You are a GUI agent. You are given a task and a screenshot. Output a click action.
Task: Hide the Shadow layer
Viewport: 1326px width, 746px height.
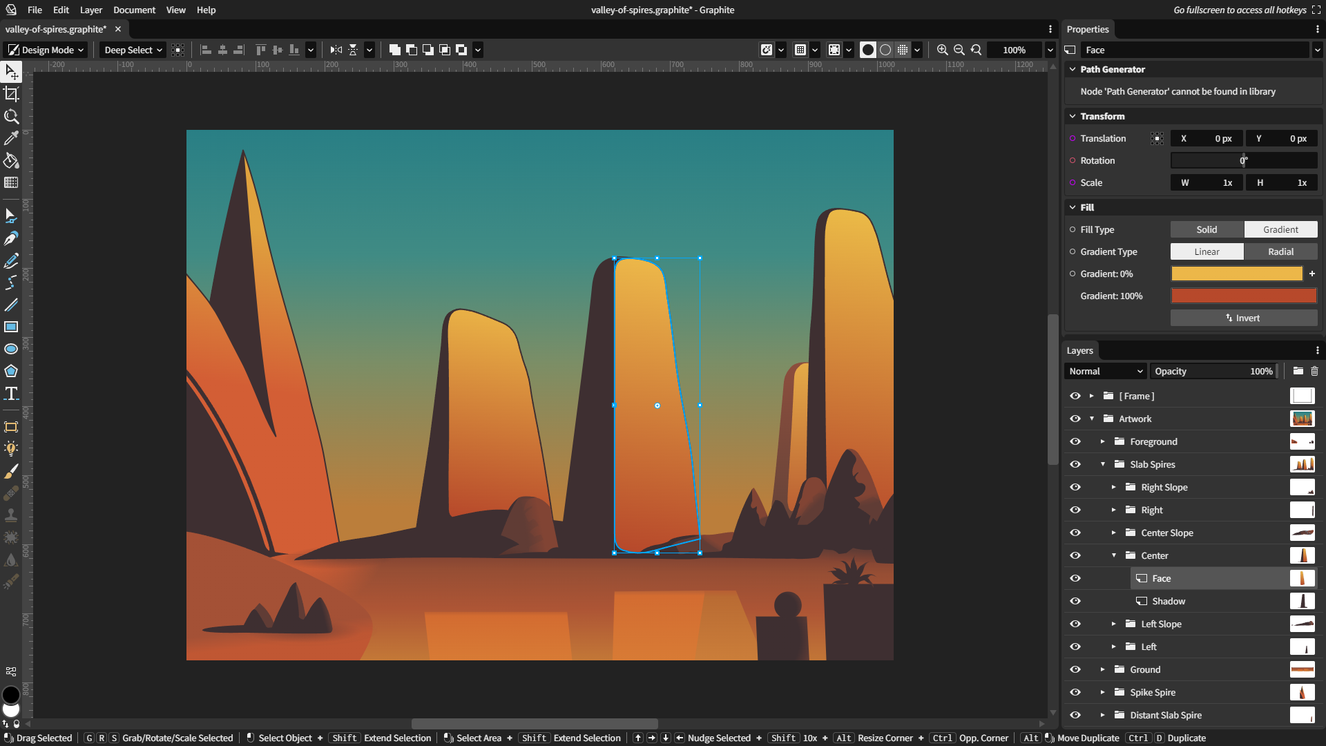[1075, 601]
